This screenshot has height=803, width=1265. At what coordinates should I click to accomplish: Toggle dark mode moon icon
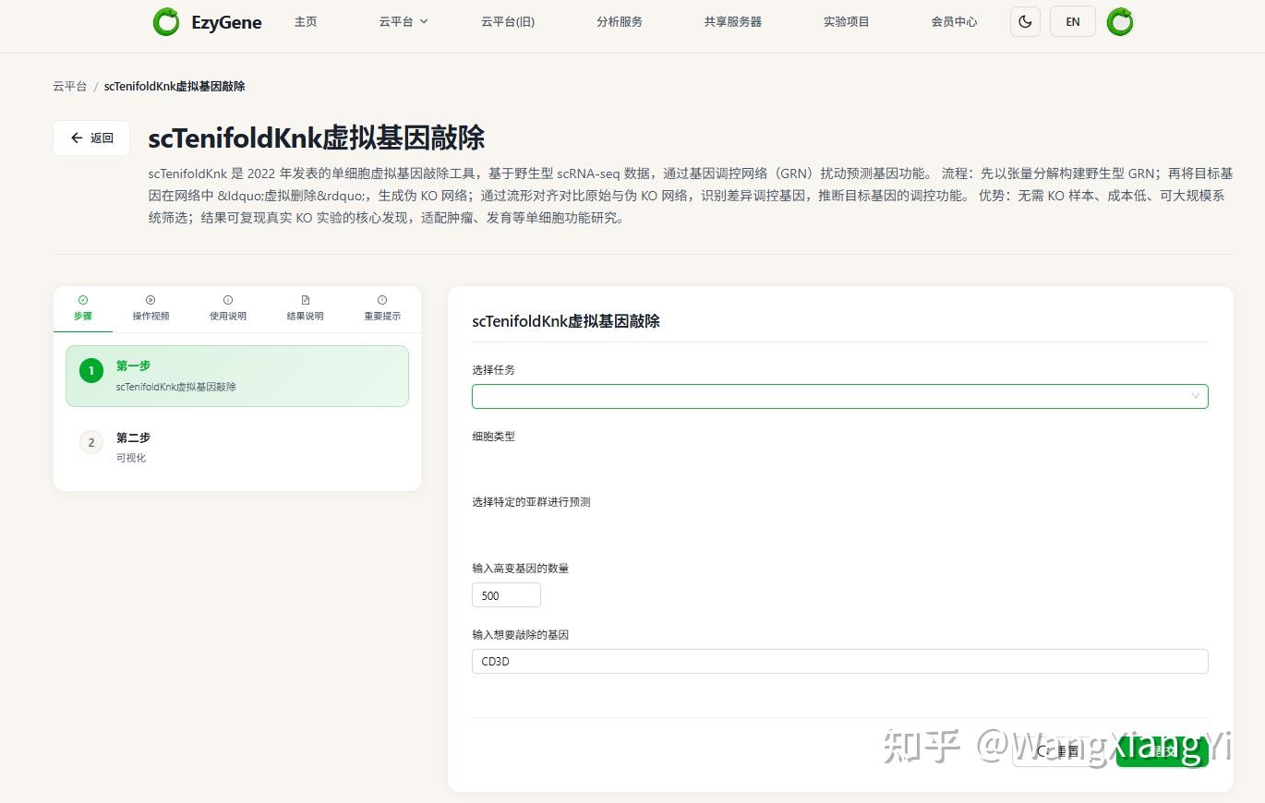tap(1025, 21)
